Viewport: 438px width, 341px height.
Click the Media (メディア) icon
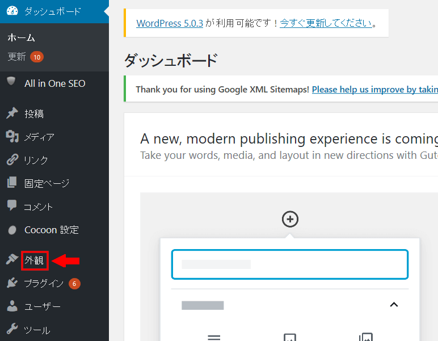12,137
